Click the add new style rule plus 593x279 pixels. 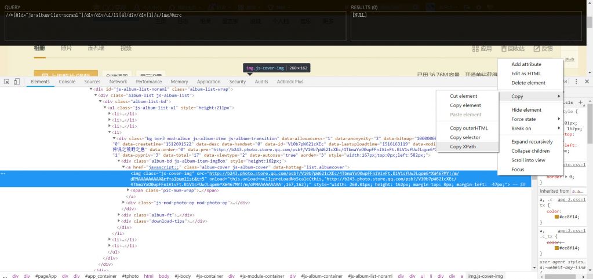tap(580, 102)
